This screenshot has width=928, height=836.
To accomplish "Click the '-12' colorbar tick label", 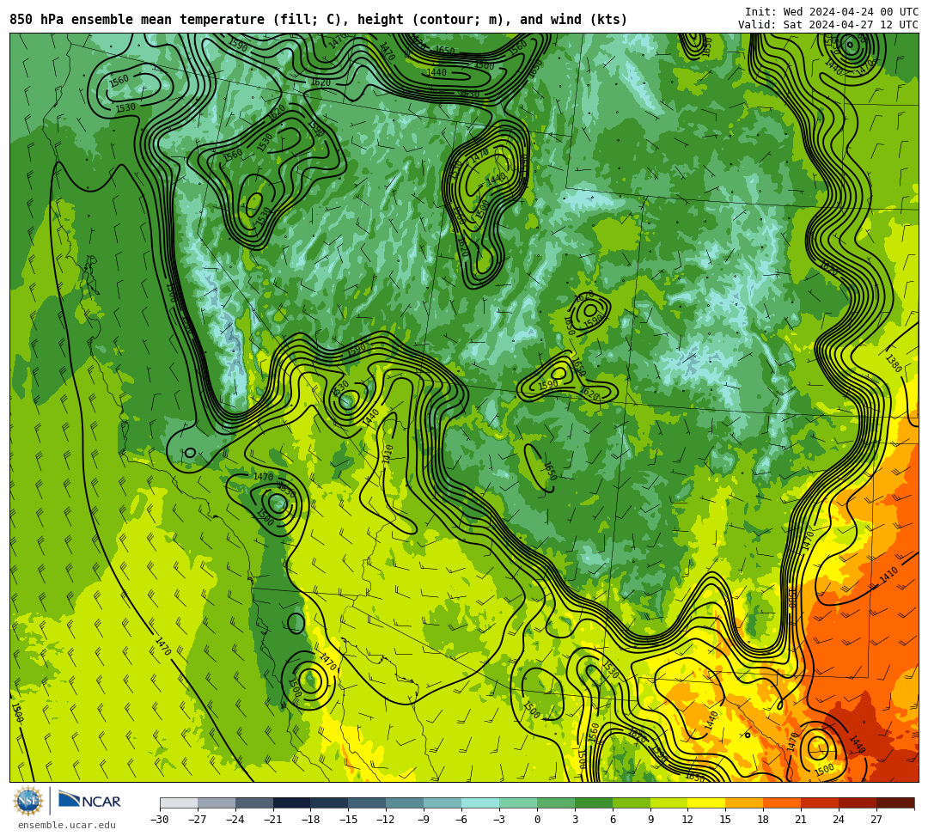I will tap(386, 820).
